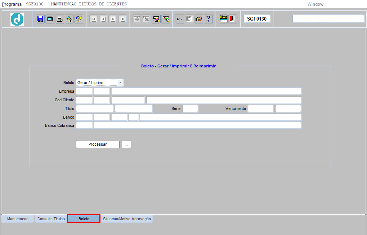Click the Print icon in toolbar
The width and height of the screenshot is (367, 235).
(60, 19)
